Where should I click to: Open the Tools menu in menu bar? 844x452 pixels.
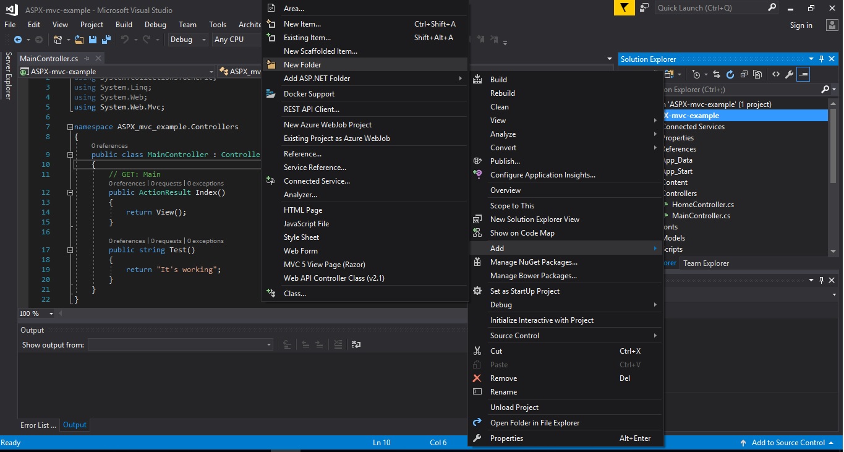click(x=218, y=25)
